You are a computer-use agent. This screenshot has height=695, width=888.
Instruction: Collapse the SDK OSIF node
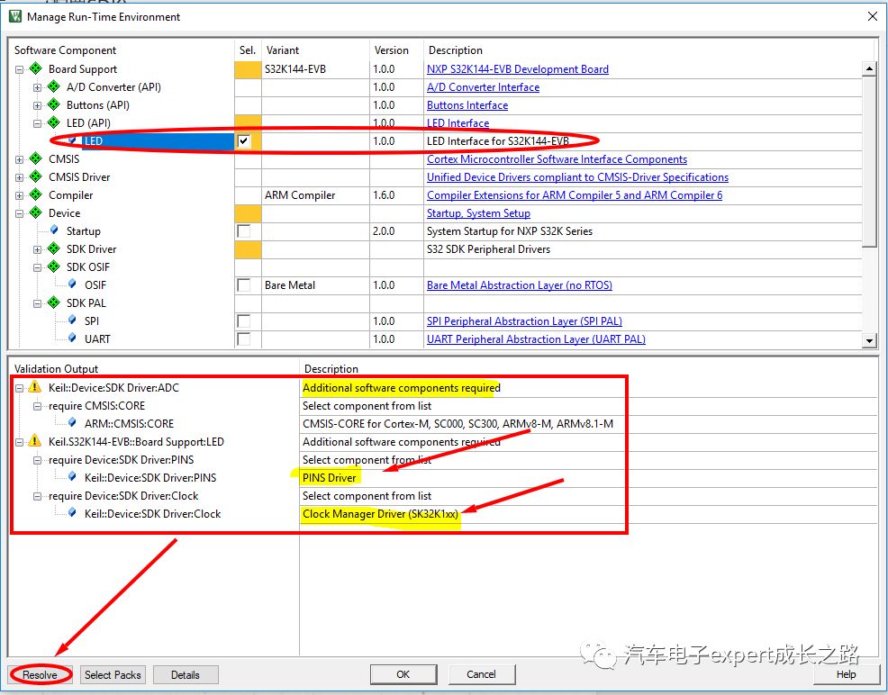pyautogui.click(x=38, y=268)
